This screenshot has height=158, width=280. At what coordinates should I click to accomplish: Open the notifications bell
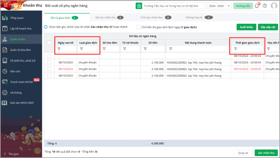(256, 6)
